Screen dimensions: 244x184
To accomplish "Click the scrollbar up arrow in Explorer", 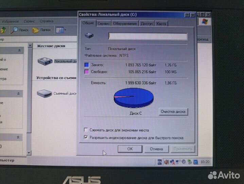I will pyautogui.click(x=30, y=46).
